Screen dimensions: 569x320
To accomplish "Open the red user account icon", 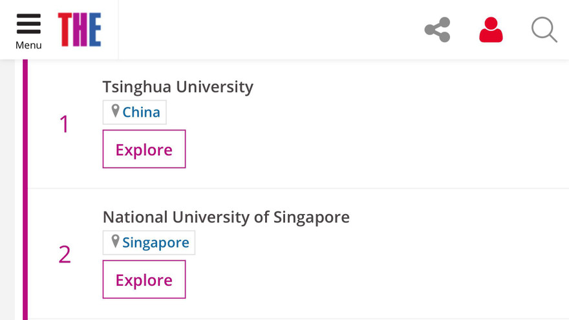I will coord(491,30).
